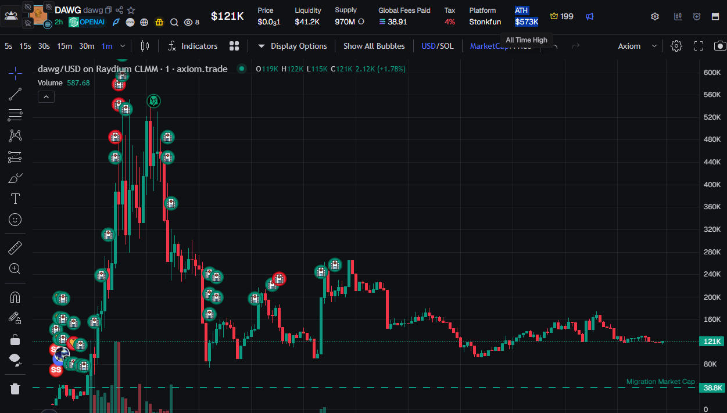This screenshot has width=727, height=413.
Task: Open the Fibonacci retracement tool
Action: [x=16, y=115]
